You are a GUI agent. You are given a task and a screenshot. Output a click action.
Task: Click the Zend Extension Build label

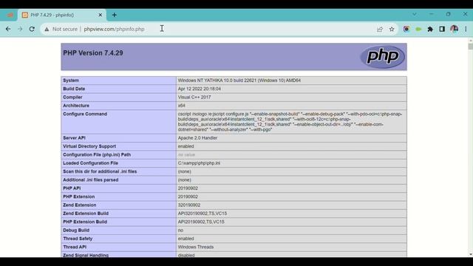click(x=86, y=214)
